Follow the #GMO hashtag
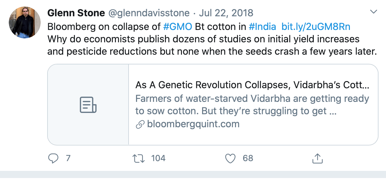Screen dimensions: 386x179 tap(177, 26)
